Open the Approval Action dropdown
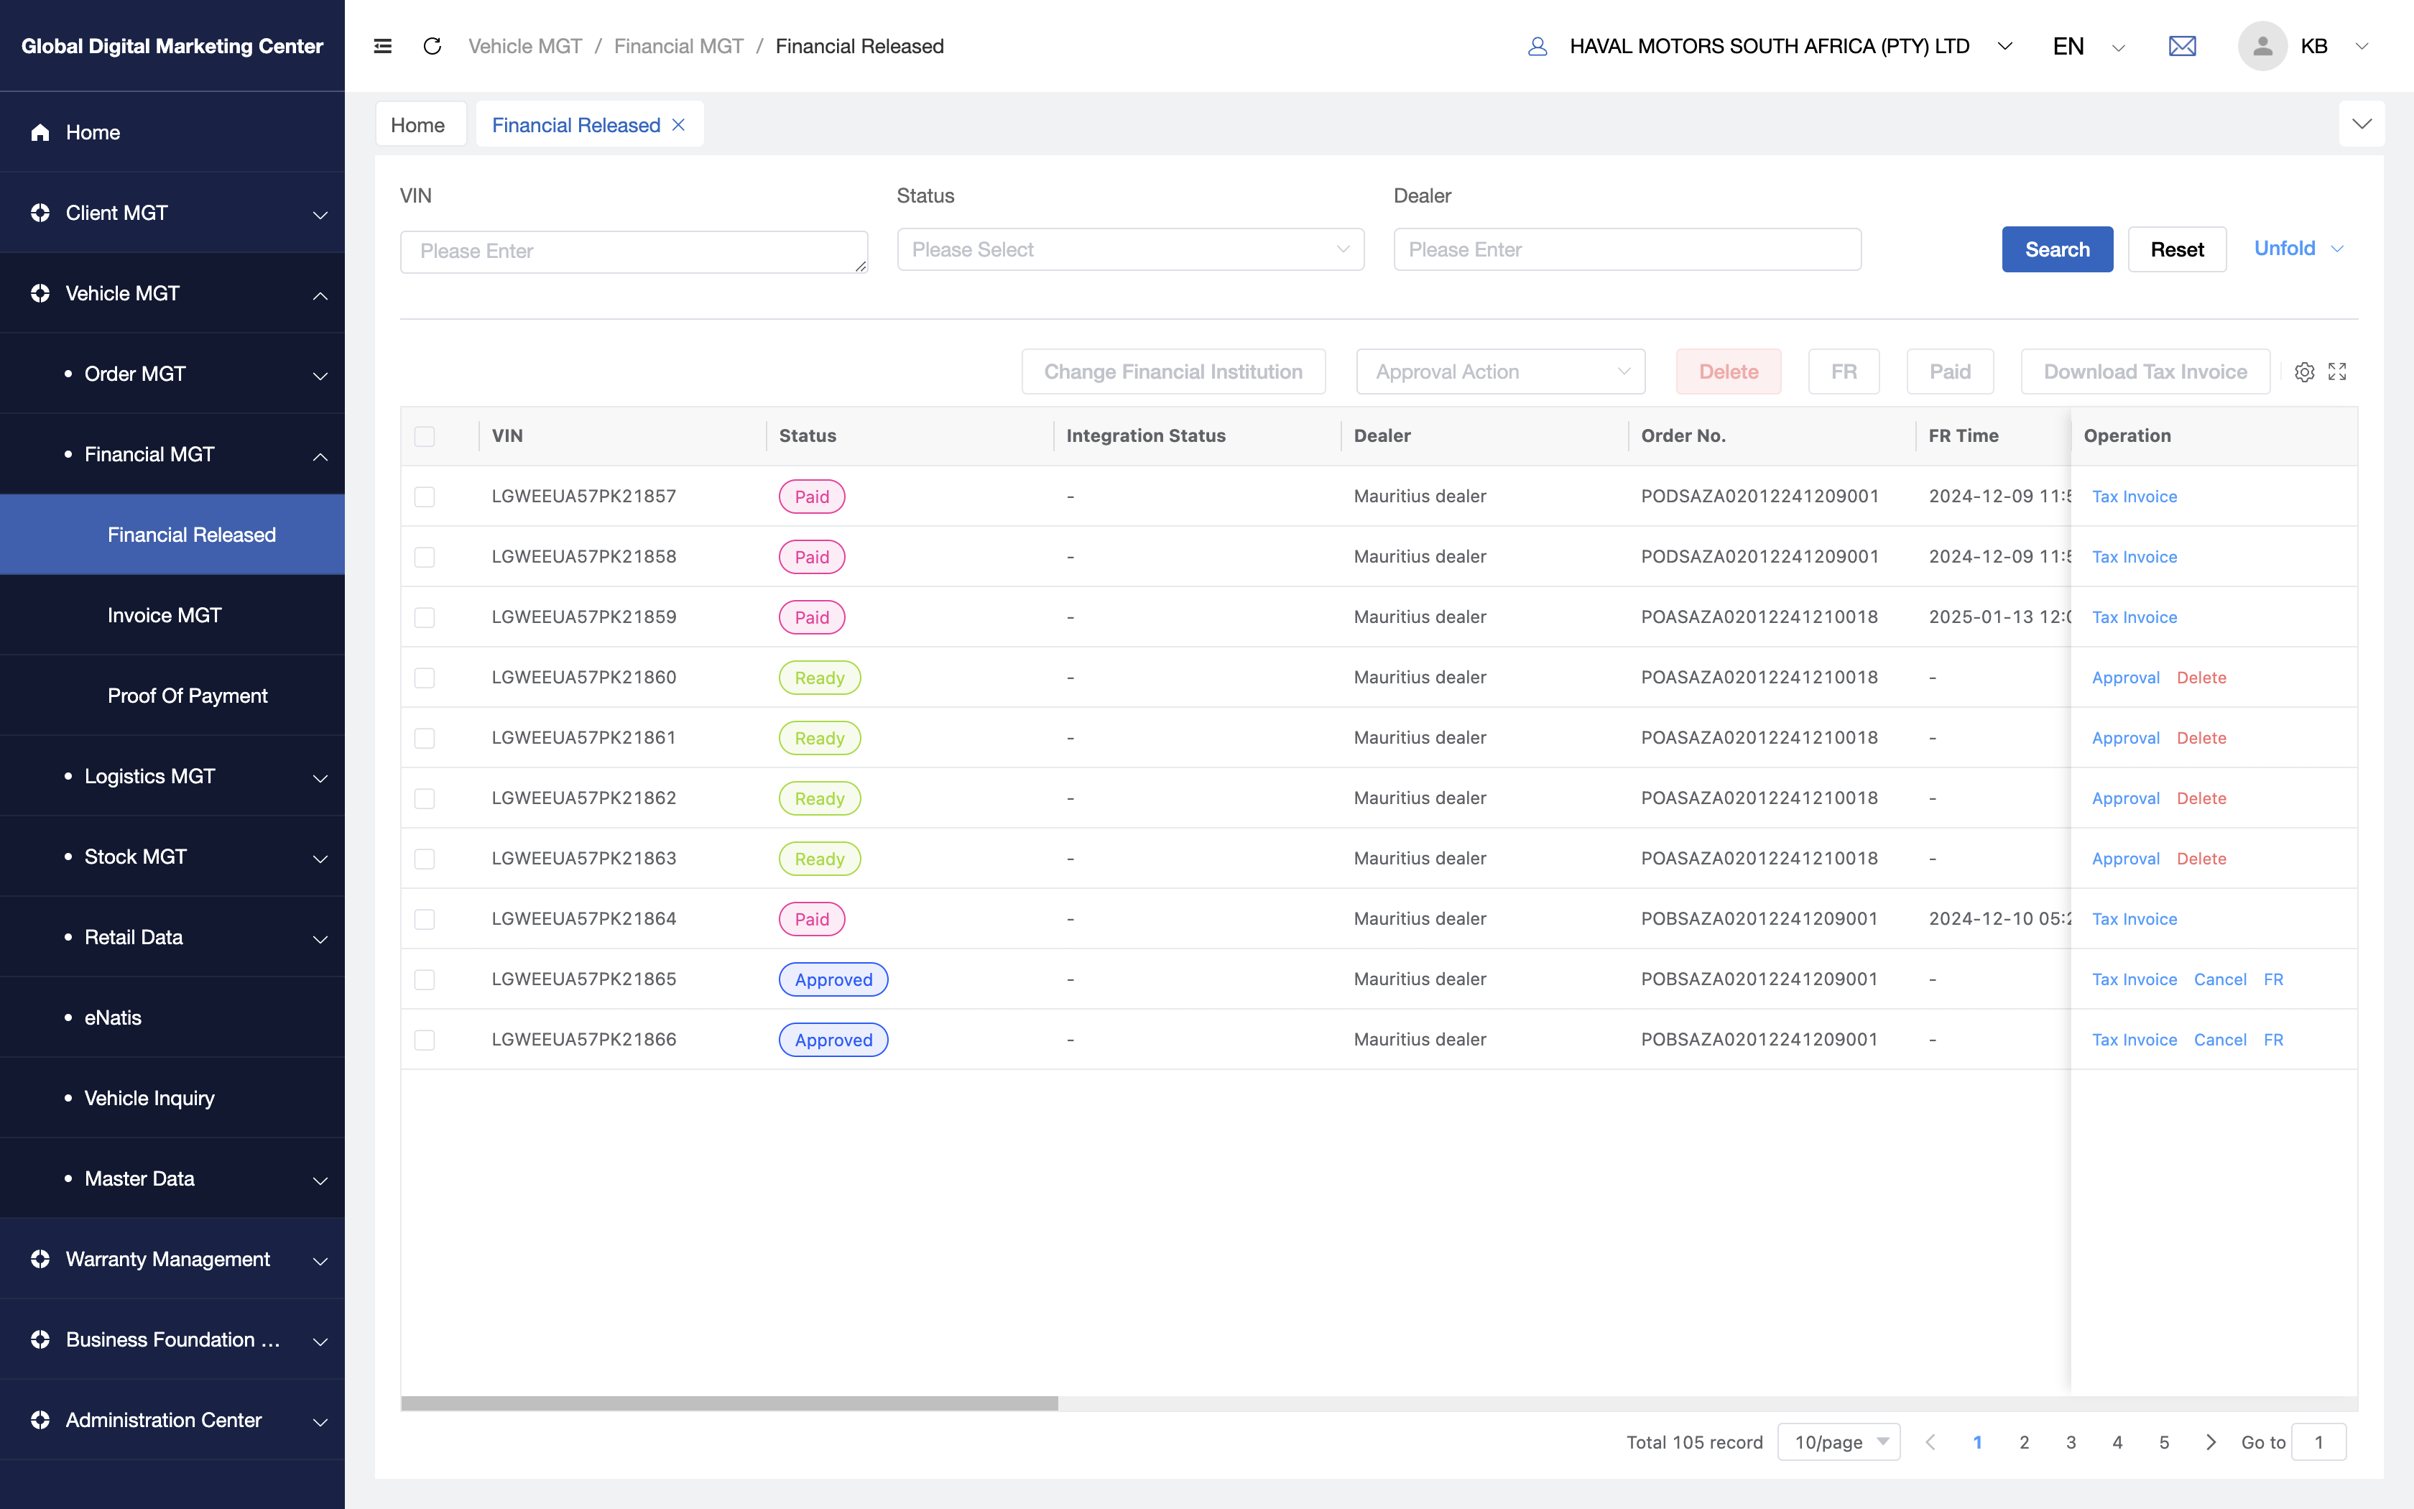Screen dimensions: 2414x1509 coord(1500,372)
